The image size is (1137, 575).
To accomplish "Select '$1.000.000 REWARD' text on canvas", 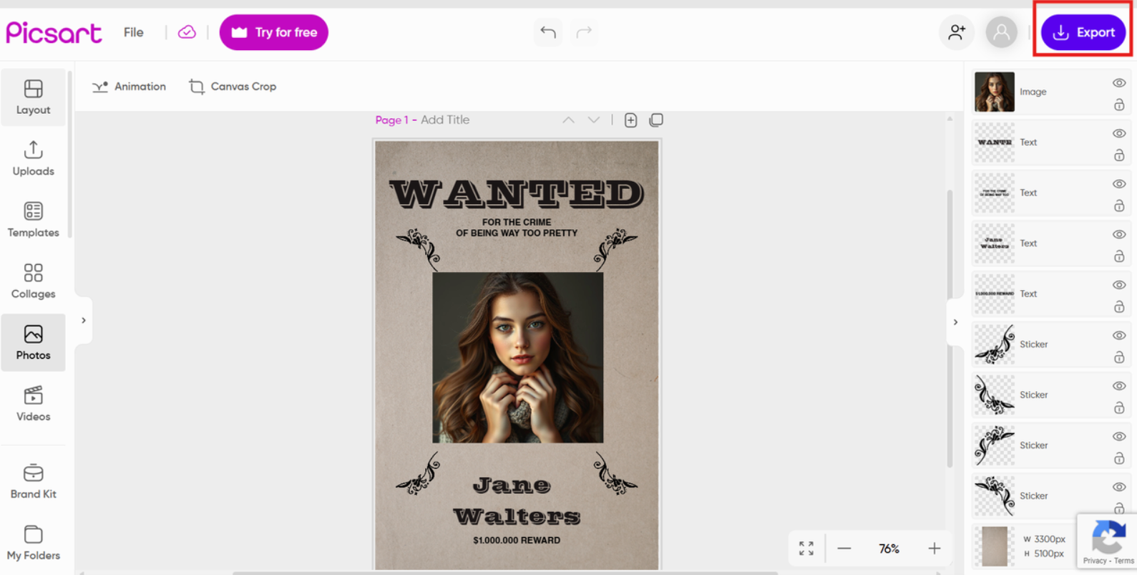I will 517,541.
